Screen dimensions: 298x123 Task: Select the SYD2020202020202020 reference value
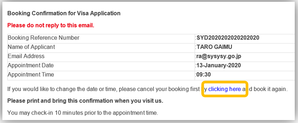pos(228,38)
